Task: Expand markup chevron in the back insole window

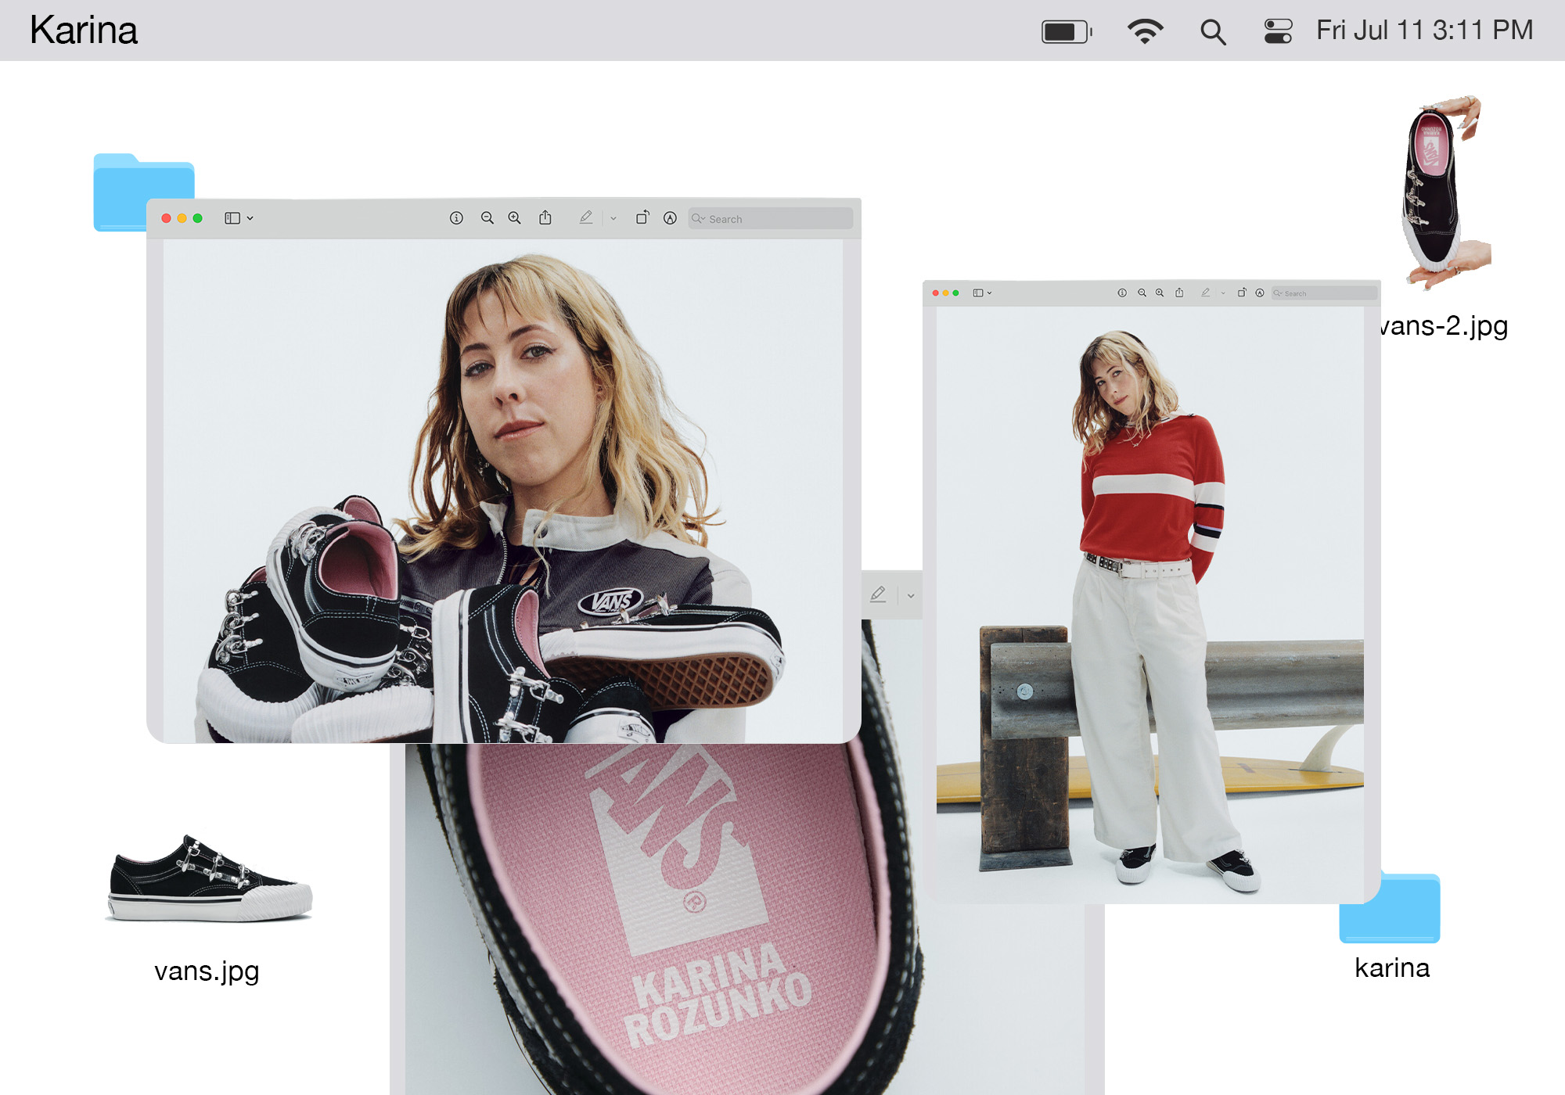Action: coord(911,596)
